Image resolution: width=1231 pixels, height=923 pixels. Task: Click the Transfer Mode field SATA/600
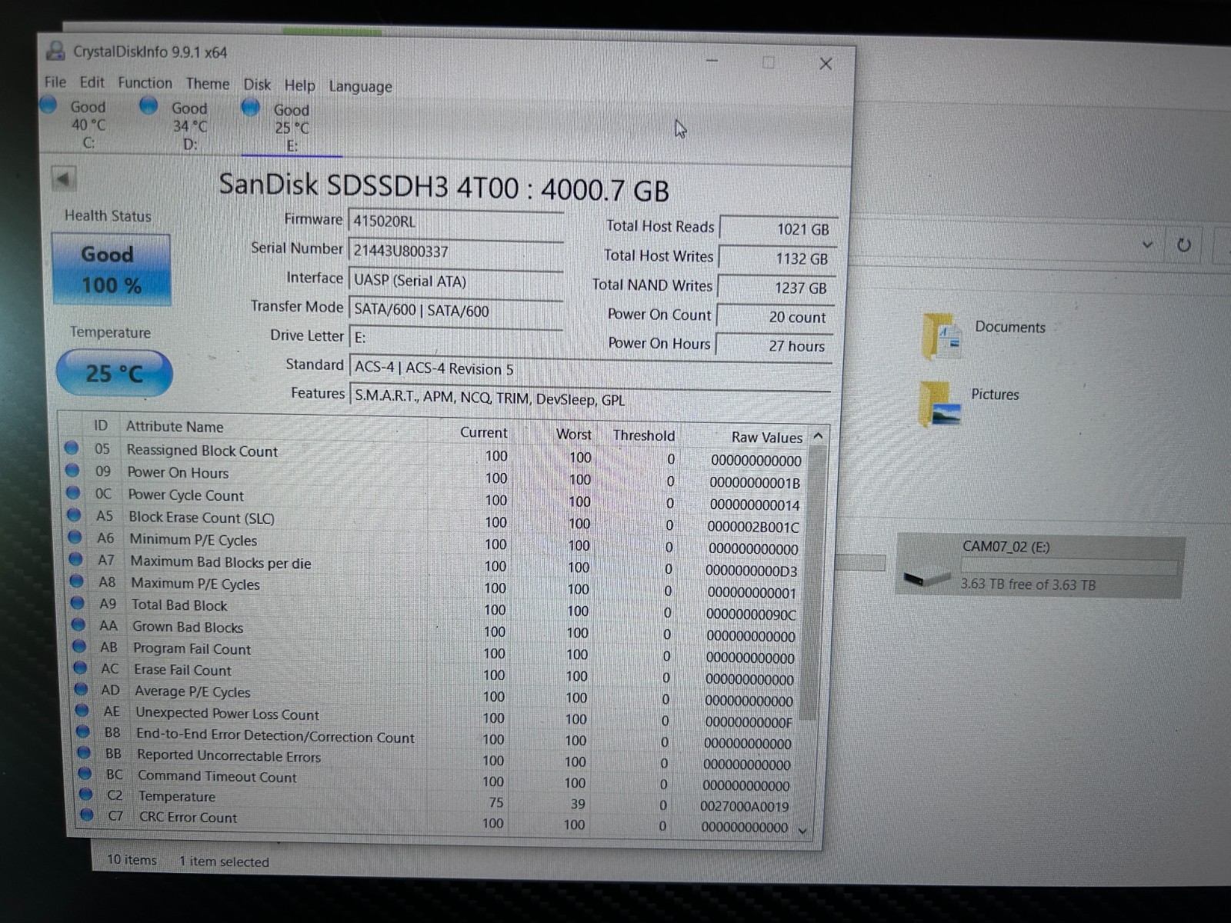[455, 310]
